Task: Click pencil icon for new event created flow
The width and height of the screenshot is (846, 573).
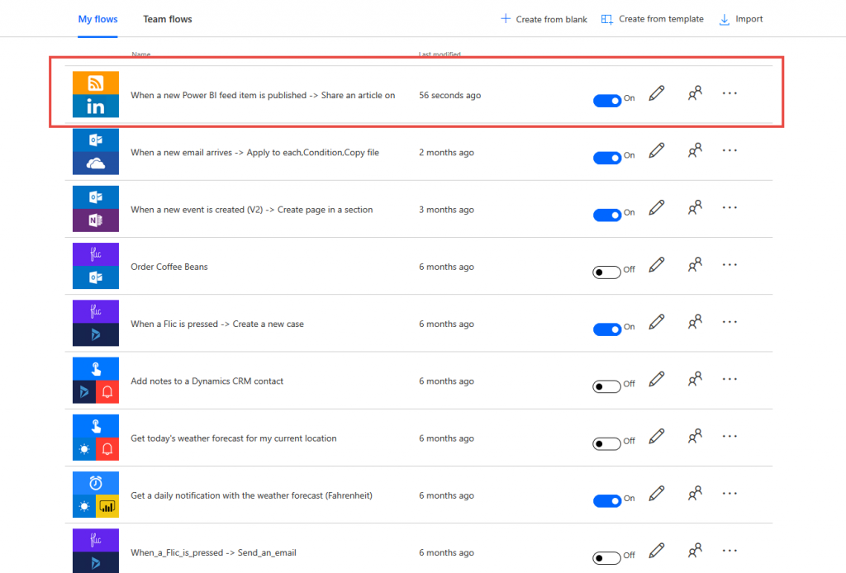Action: (x=656, y=208)
